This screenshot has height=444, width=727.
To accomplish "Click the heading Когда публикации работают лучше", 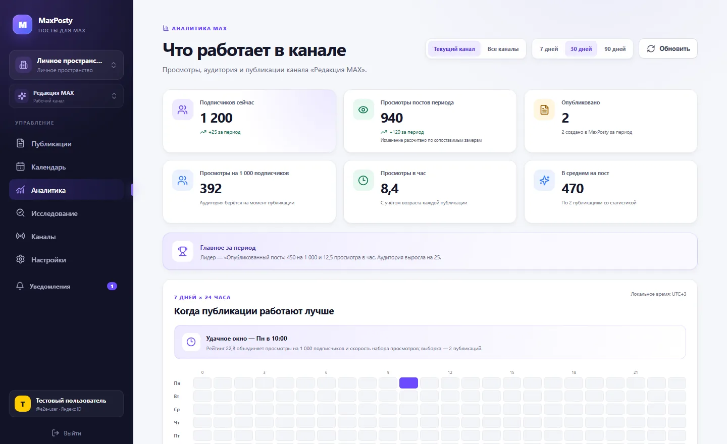I will [254, 311].
